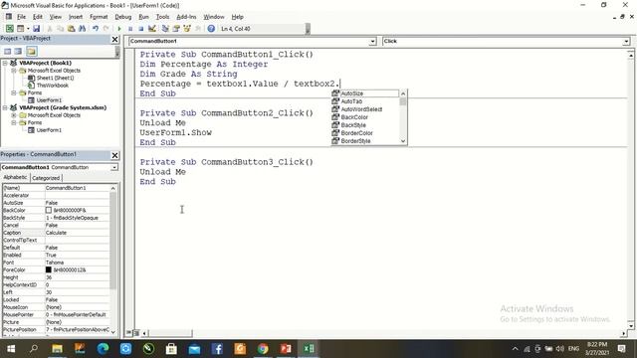Screen dimensions: 637x358
Task: Click the Cut toolbar icon
Action: tap(50, 29)
